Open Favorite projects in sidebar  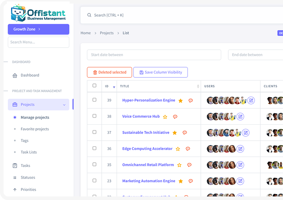coord(35,129)
